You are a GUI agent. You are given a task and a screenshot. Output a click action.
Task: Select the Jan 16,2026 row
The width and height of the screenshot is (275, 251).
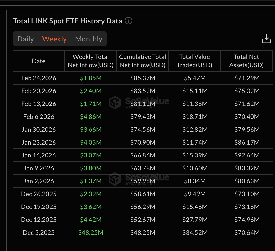click(x=39, y=155)
